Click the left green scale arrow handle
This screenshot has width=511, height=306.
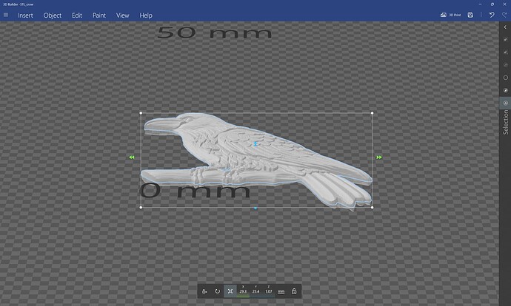click(x=131, y=157)
